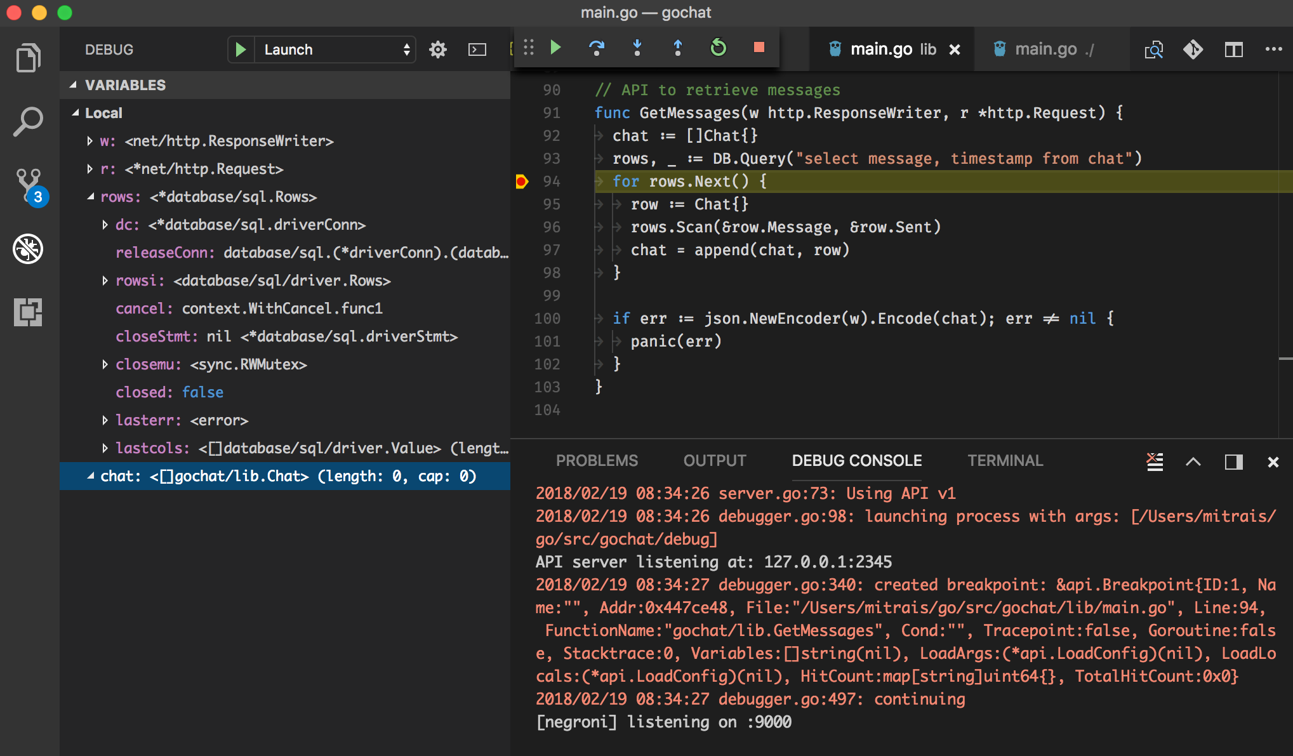
Task: Toggle the breakpoint on line 94
Action: click(x=522, y=182)
